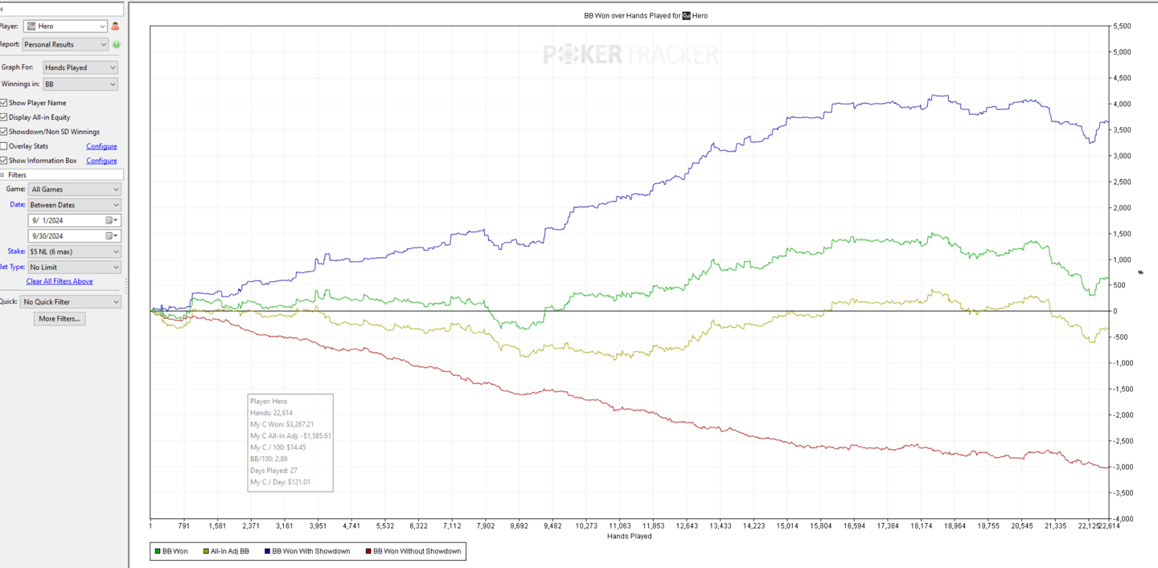The width and height of the screenshot is (1158, 568).
Task: Disable Display All-in Equity checkbox
Action: [x=4, y=117]
